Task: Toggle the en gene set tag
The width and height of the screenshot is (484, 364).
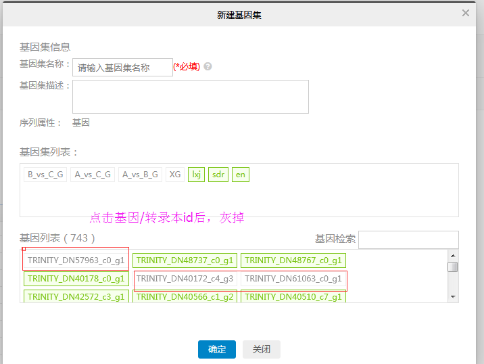Action: pyautogui.click(x=241, y=175)
